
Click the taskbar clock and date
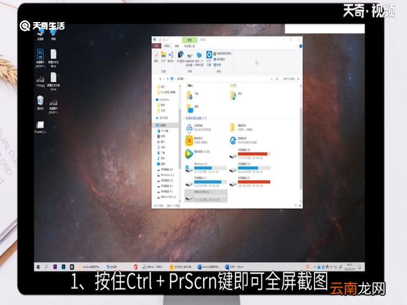point(349,267)
